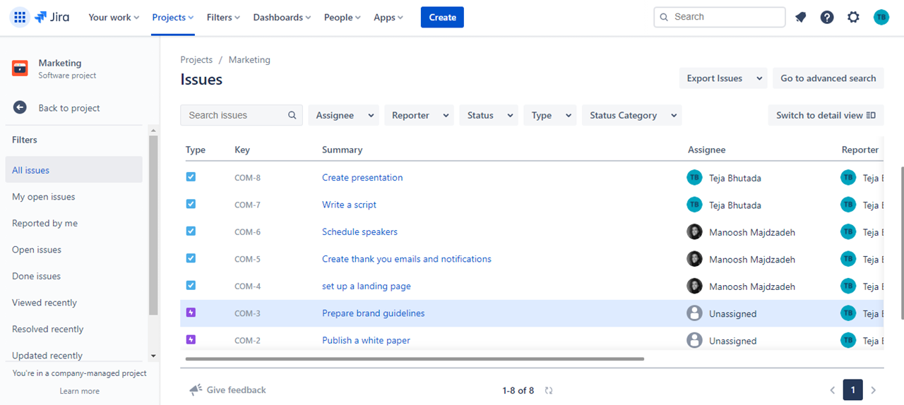Click the epic type icon for COM-3
This screenshot has height=405, width=904.
click(x=191, y=313)
